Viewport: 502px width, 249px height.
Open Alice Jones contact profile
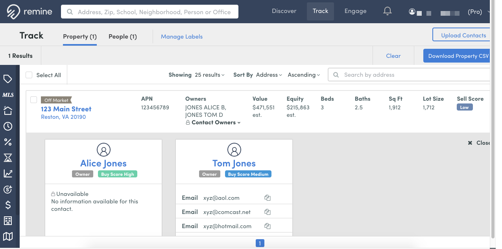103,164
